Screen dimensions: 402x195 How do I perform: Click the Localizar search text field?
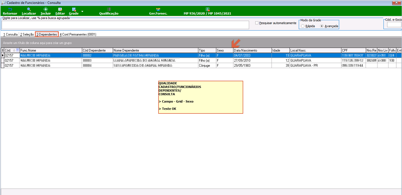[125, 25]
